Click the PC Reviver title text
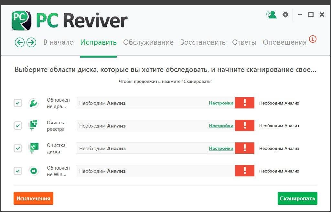The height and width of the screenshot is (212, 331). (82, 20)
